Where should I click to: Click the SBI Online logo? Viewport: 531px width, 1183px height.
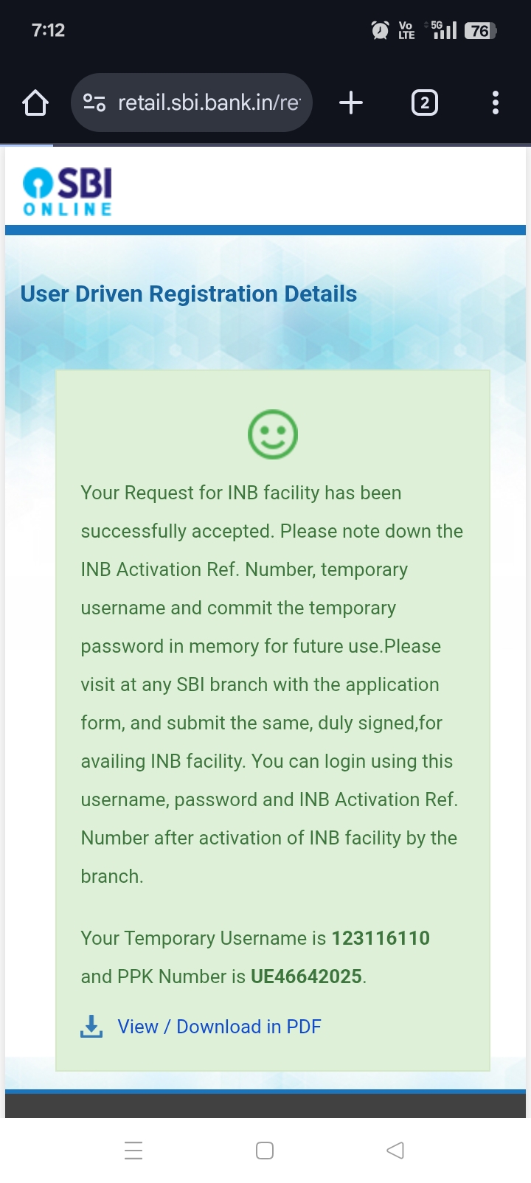[67, 192]
